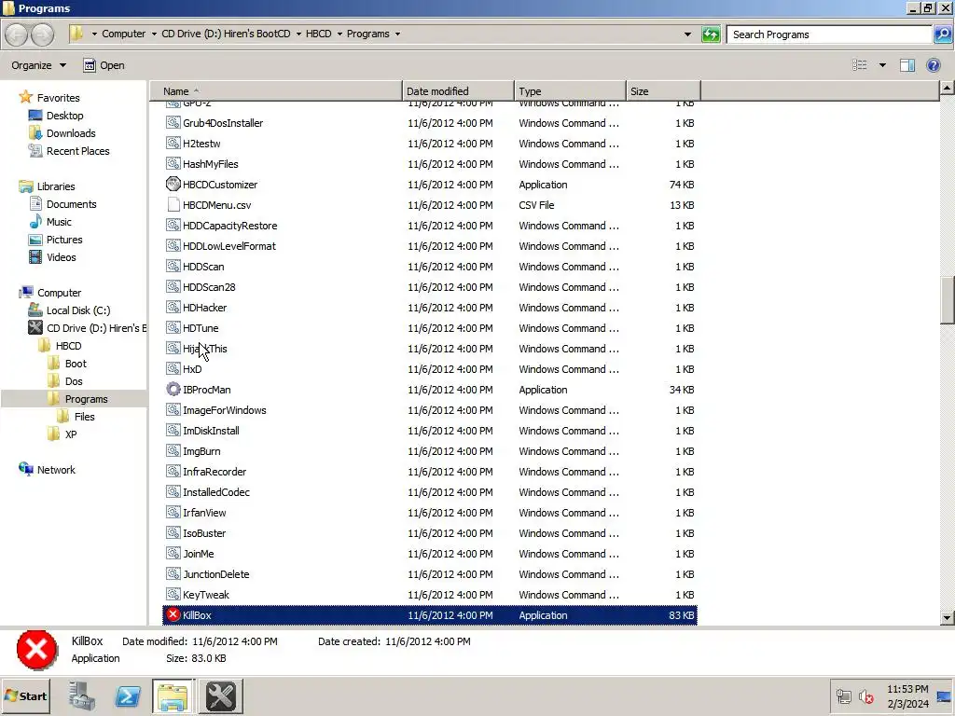955x716 pixels.
Task: Click the HBCDCustomizer application icon
Action: tap(173, 184)
